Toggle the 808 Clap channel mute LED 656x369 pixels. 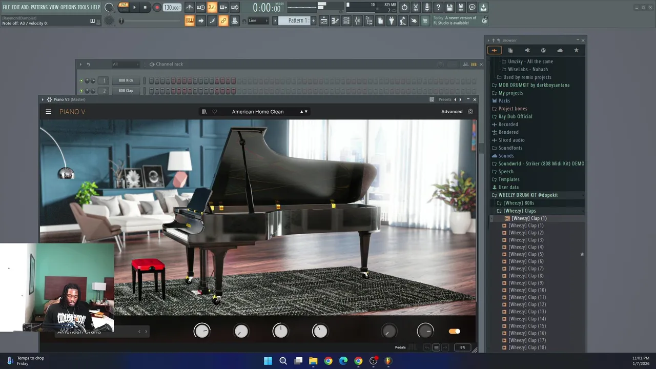point(81,91)
